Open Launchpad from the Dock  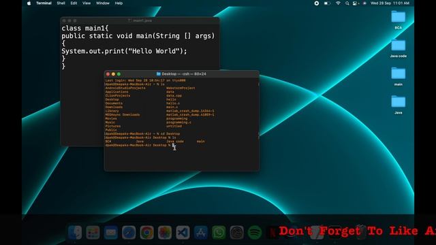point(93,232)
